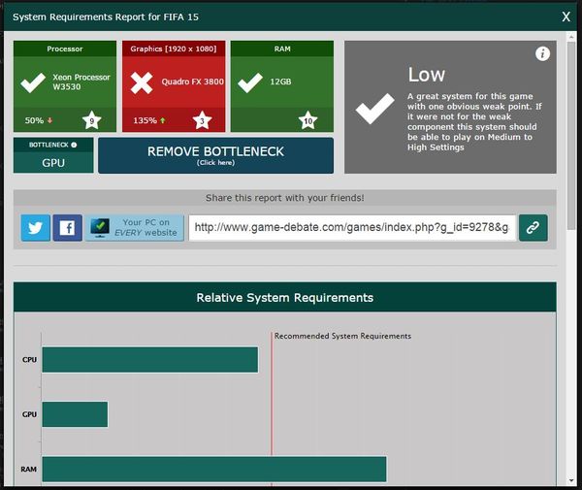Screen dimensions: 582x490
Task: Click RAM star rating 10
Action: (x=308, y=120)
